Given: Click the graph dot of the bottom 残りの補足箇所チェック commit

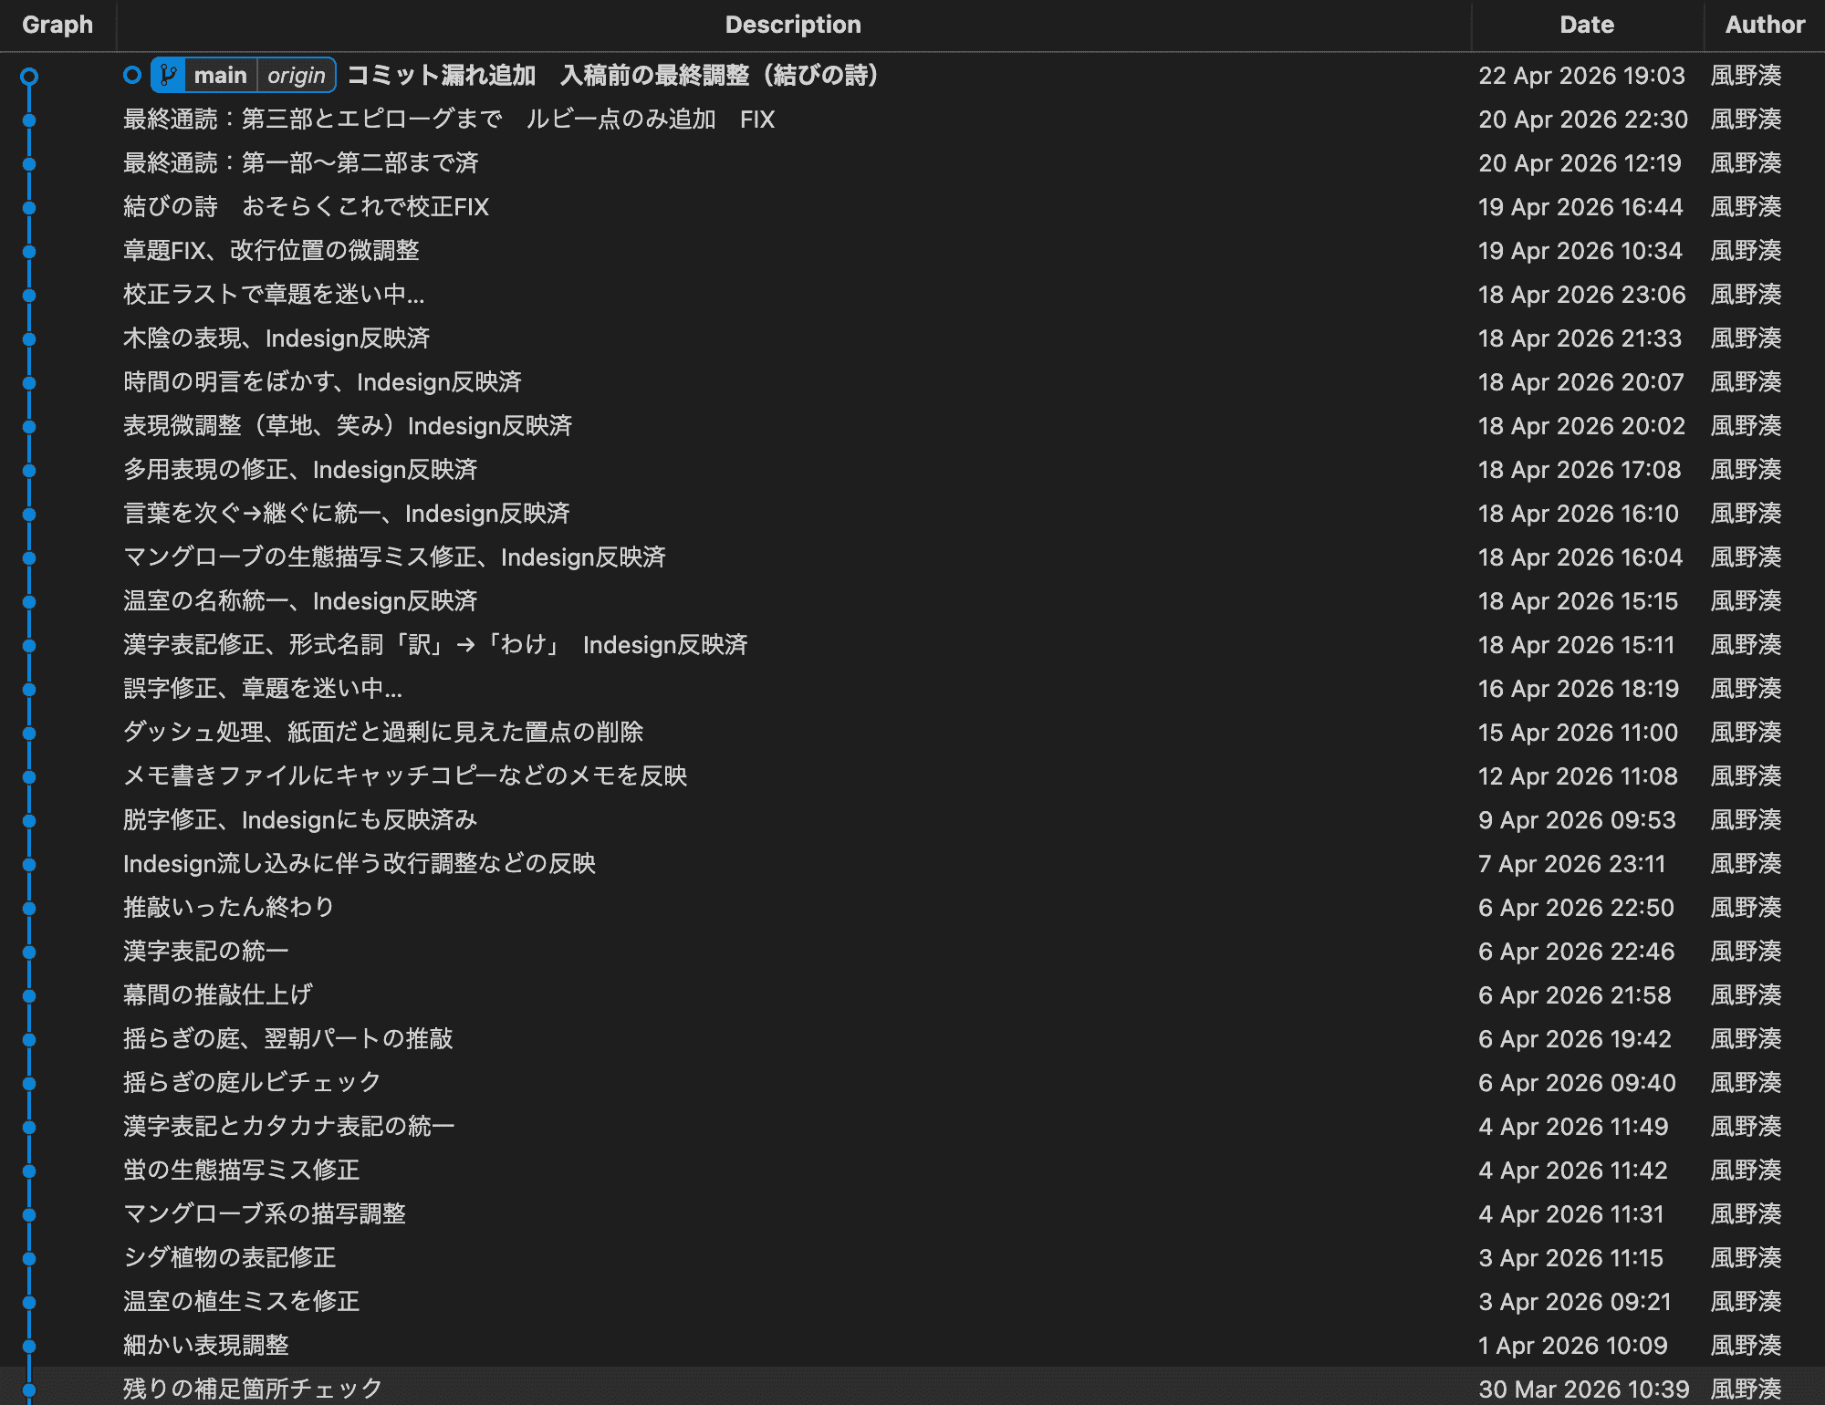Looking at the screenshot, I should [30, 1390].
